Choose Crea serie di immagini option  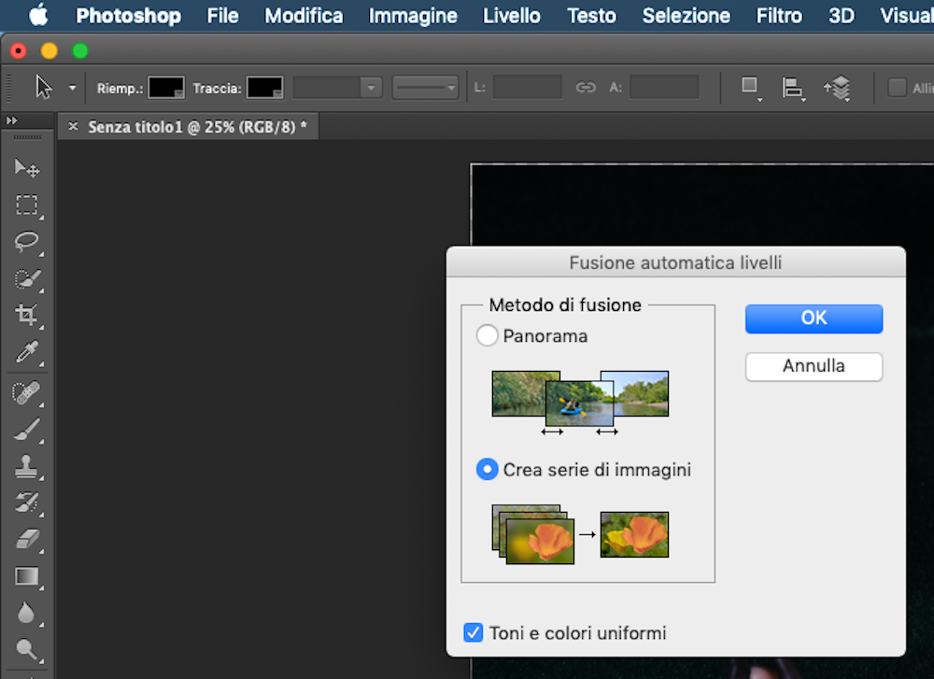(487, 470)
